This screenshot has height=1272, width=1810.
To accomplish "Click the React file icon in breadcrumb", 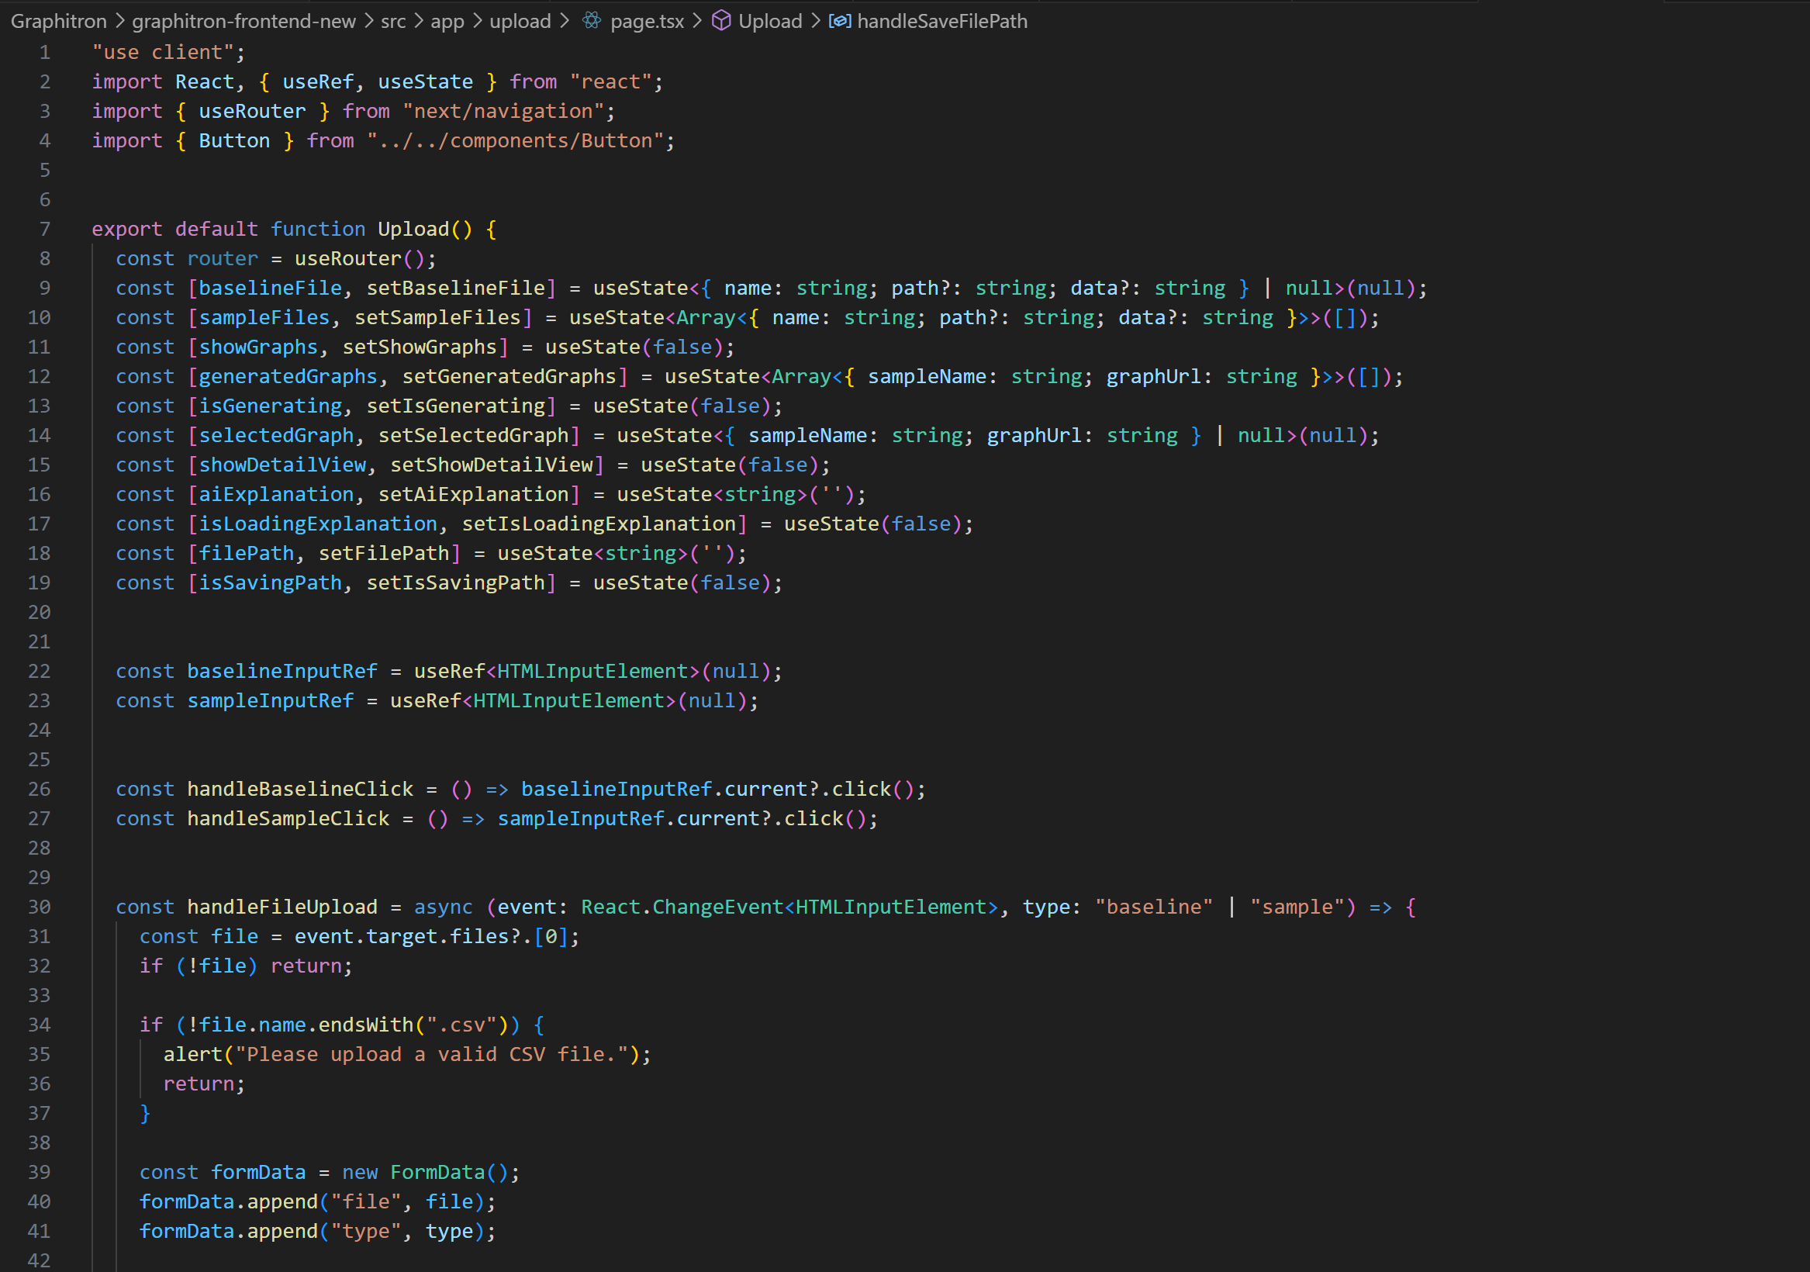I will point(591,21).
